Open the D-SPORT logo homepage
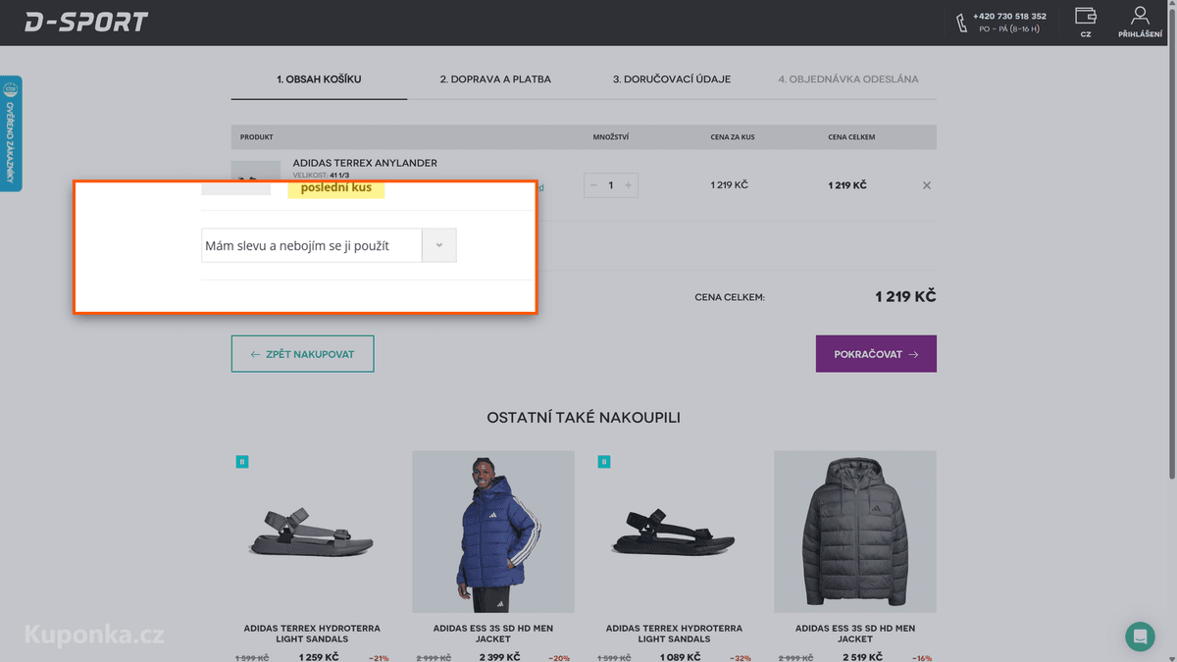1177x662 pixels. 86,22
